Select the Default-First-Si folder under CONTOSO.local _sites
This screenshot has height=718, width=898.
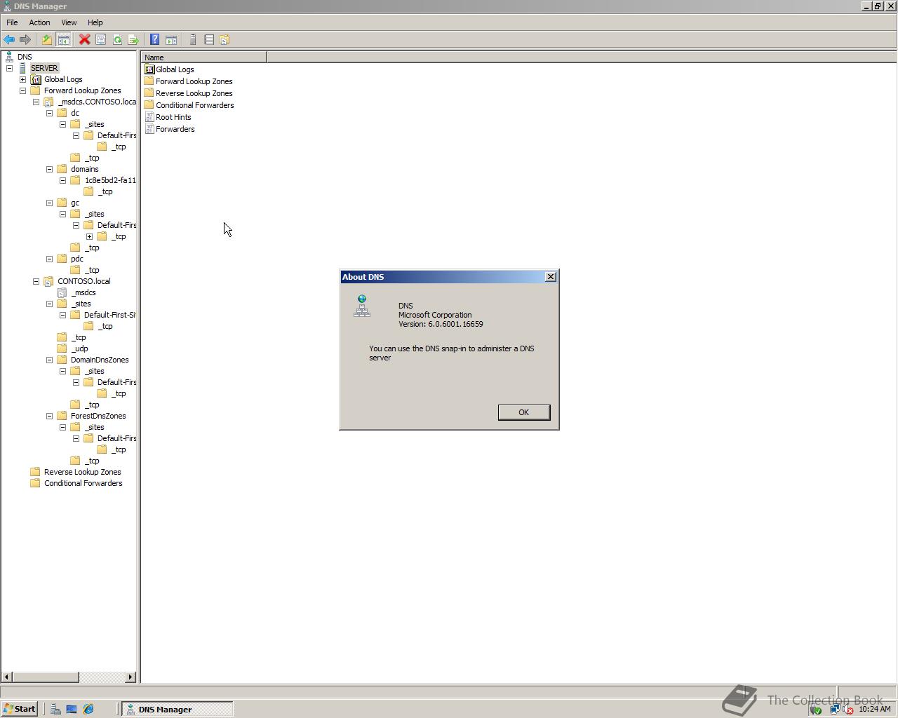109,315
